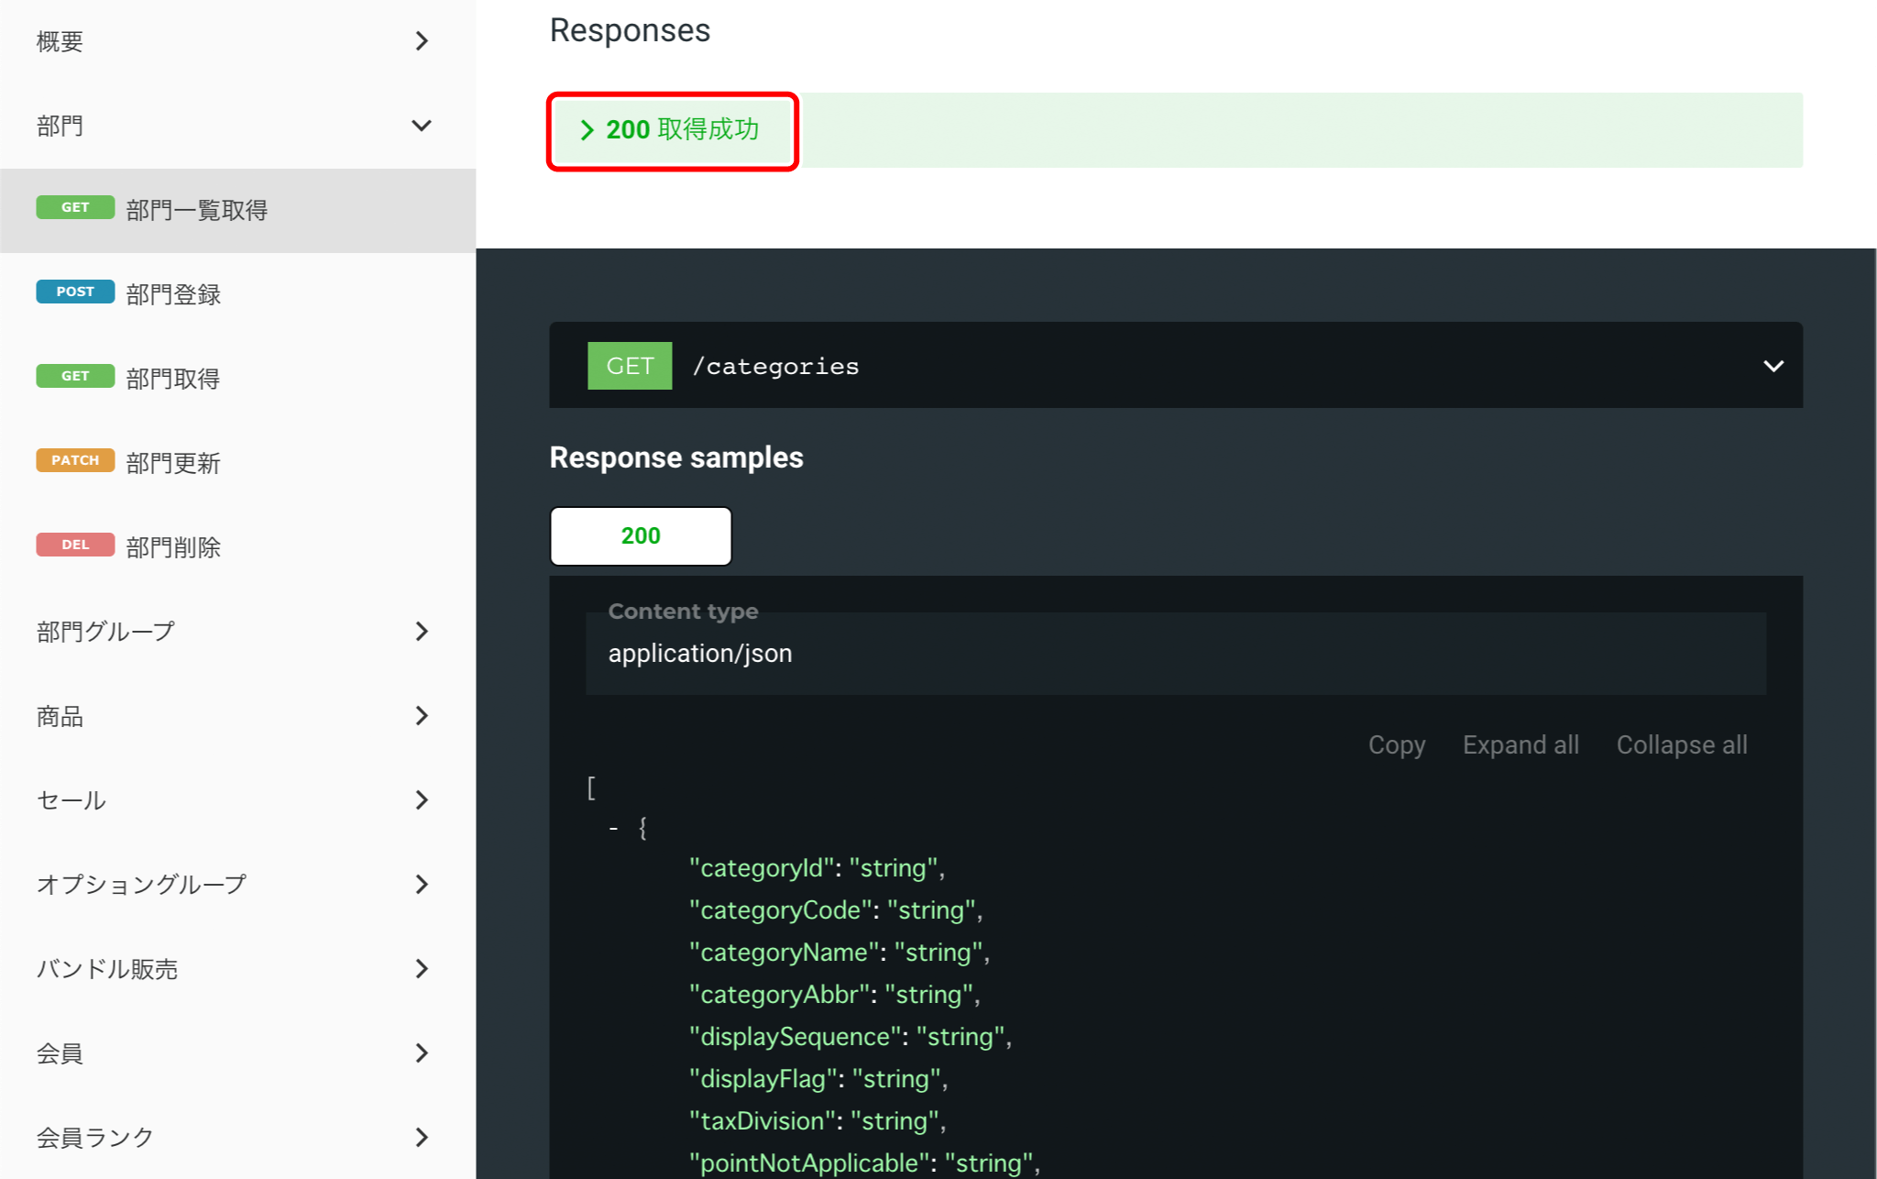
Task: Click the chevron icon next to 概要
Action: coord(421,40)
